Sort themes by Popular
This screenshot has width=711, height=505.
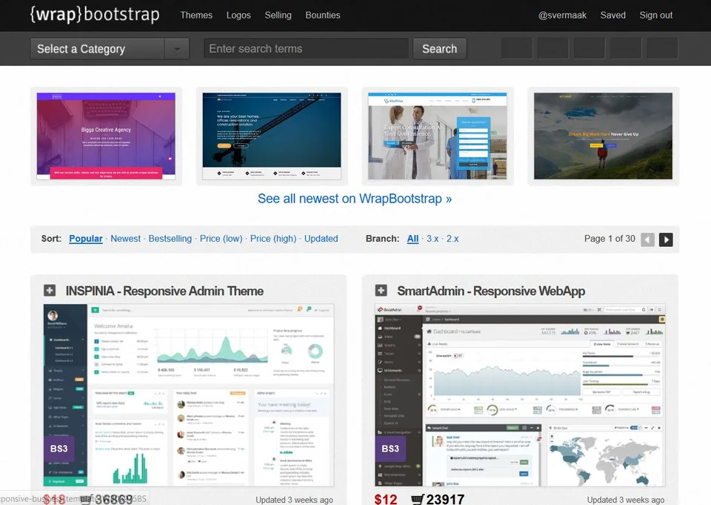tap(86, 239)
